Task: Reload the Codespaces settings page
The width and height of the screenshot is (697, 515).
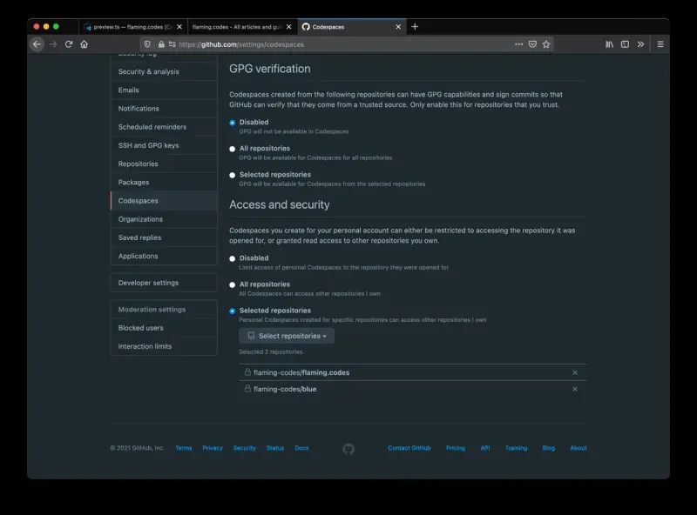Action: [x=69, y=44]
